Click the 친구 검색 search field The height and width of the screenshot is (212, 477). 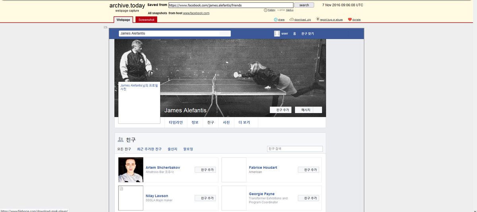[x=295, y=149]
